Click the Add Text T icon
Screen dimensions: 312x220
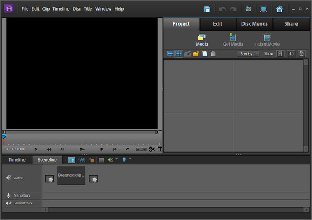click(160, 149)
